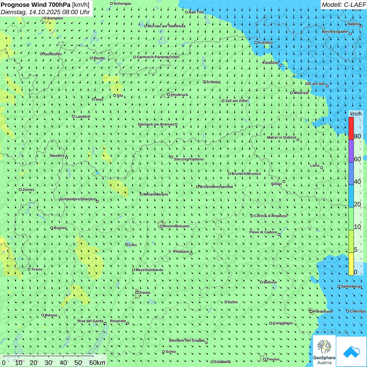Click the Trento city marker
The image size is (367, 367).
[x=137, y=293]
